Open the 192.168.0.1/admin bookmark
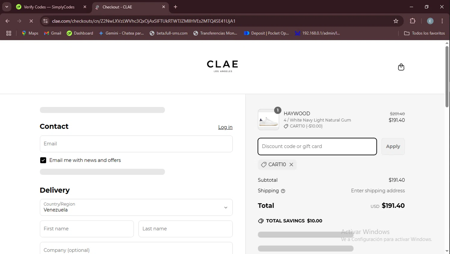The height and width of the screenshot is (254, 450). point(317,33)
